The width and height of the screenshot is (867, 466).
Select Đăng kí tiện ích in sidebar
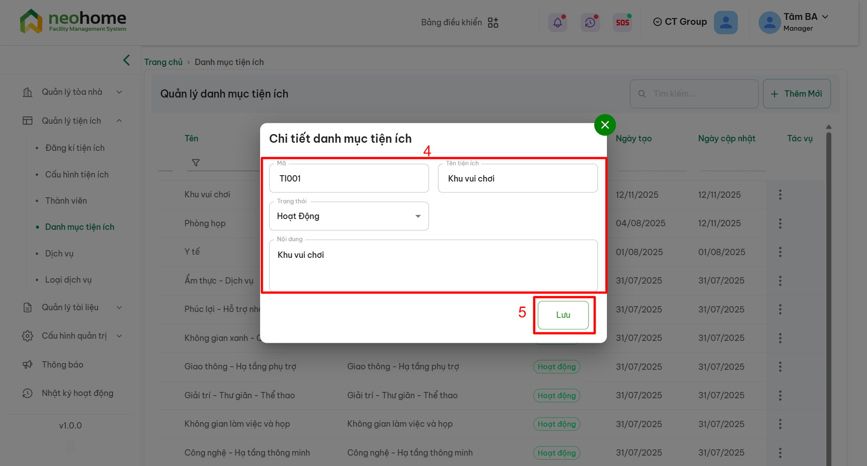75,148
